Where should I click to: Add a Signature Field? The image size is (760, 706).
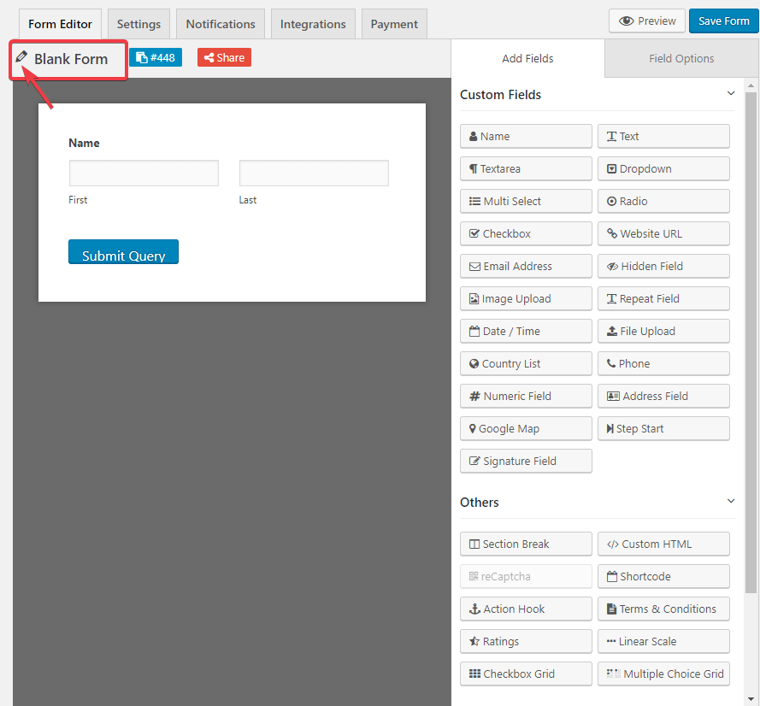526,461
